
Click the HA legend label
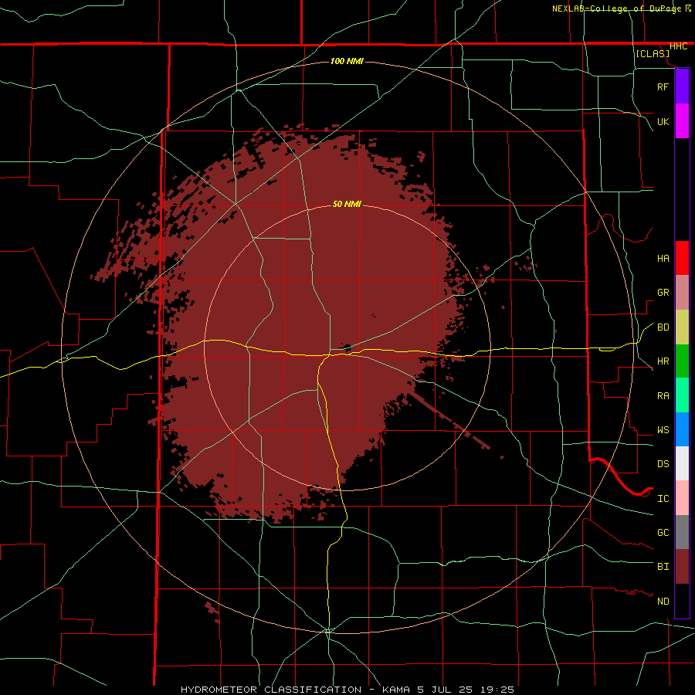coord(663,258)
